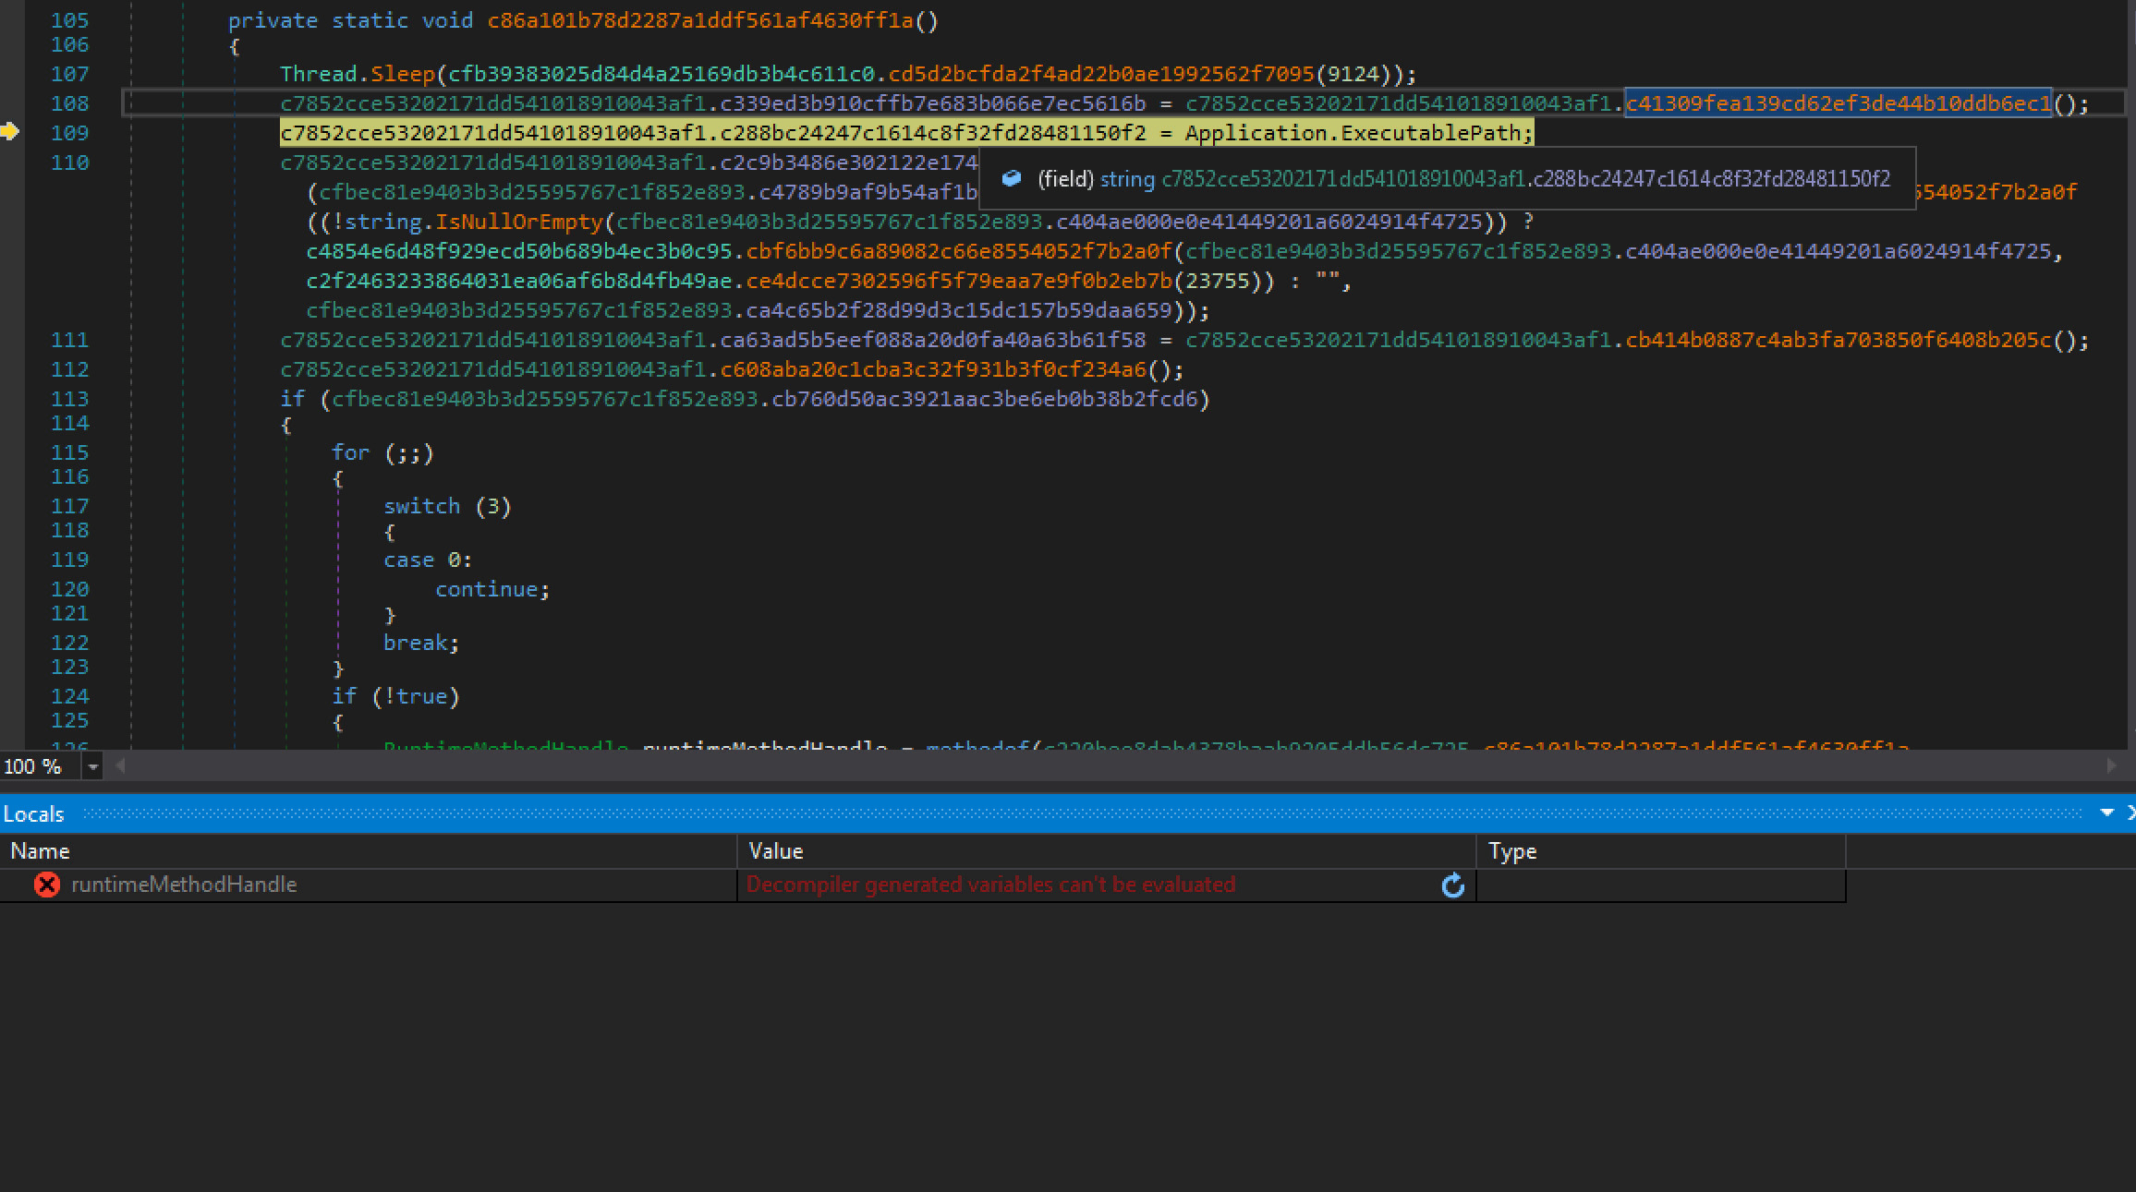
Task: Click field ca63ad5b5eef088a20d0fa40a63b61f58 on line 111
Action: pyautogui.click(x=933, y=340)
